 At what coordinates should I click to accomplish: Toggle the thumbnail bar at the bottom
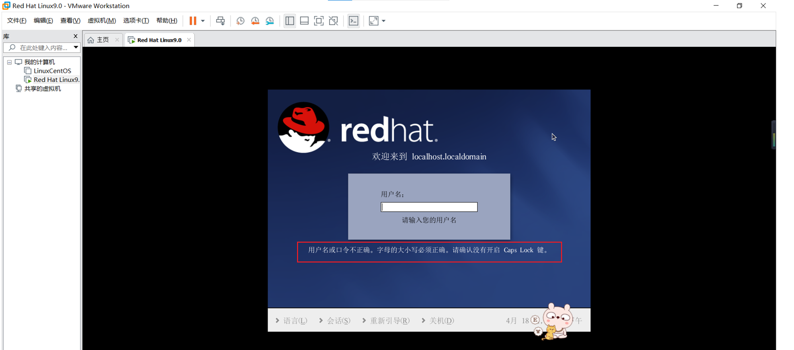304,20
